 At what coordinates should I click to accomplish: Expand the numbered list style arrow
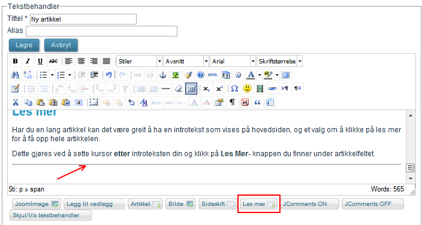coord(70,75)
